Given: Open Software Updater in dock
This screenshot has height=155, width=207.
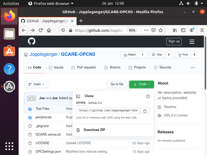Looking at the screenshot, I should click(x=9, y=87).
